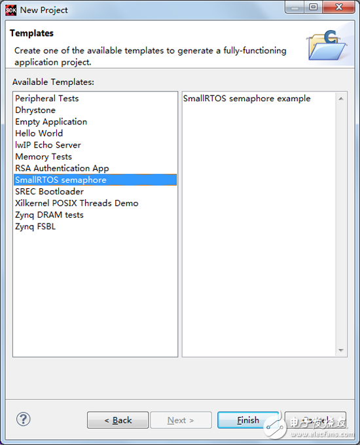Image resolution: width=360 pixels, height=445 pixels.
Task: Click the Finish button
Action: point(248,420)
